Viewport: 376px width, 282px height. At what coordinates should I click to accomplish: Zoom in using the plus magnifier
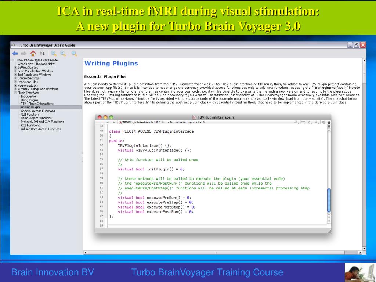63,54
